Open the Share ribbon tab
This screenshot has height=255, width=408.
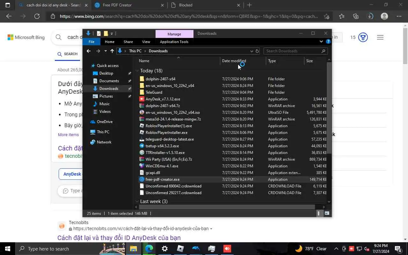tap(128, 42)
